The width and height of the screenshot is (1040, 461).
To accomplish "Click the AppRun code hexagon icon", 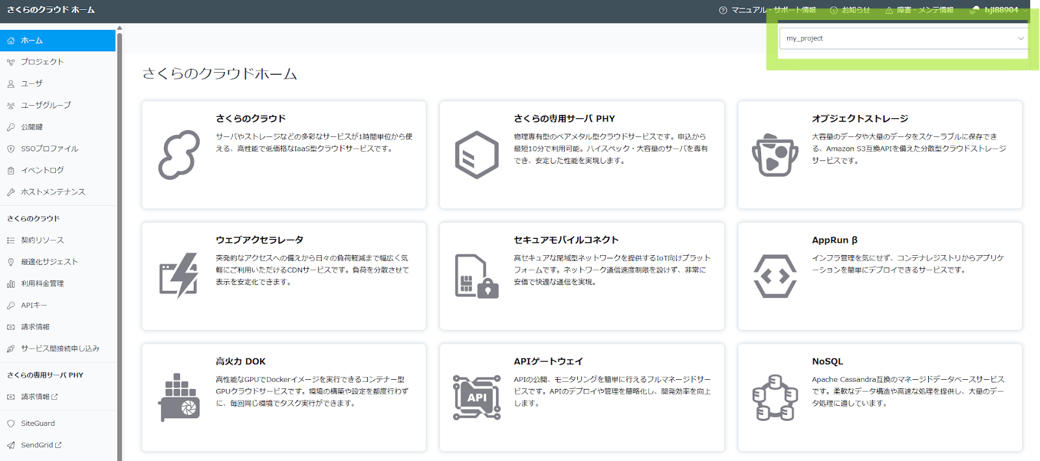I will [775, 276].
